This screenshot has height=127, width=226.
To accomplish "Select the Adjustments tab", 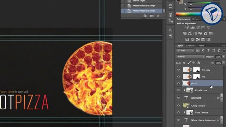I will tap(183, 19).
